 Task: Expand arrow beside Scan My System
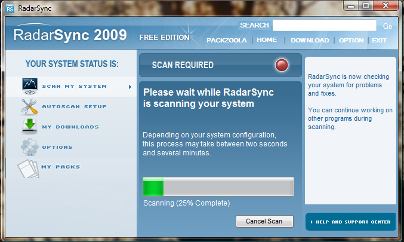130,87
